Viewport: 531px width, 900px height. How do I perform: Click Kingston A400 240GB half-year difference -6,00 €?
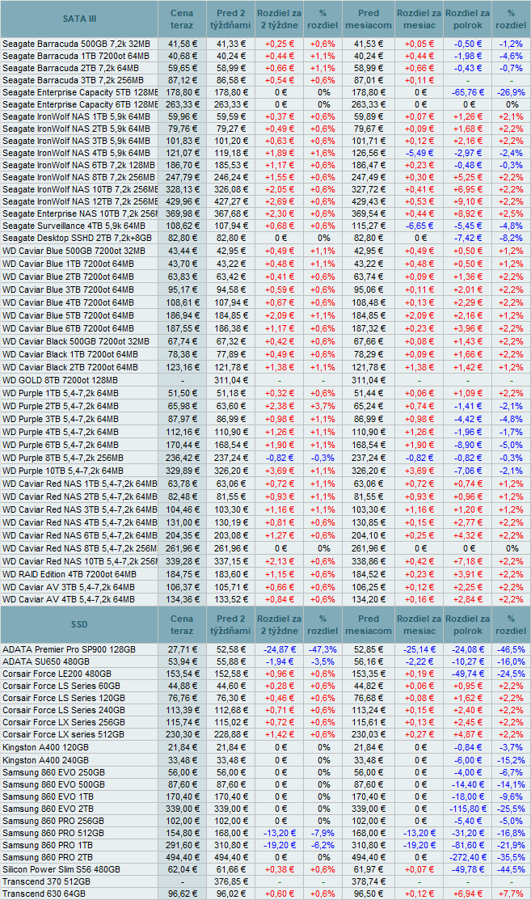[468, 760]
